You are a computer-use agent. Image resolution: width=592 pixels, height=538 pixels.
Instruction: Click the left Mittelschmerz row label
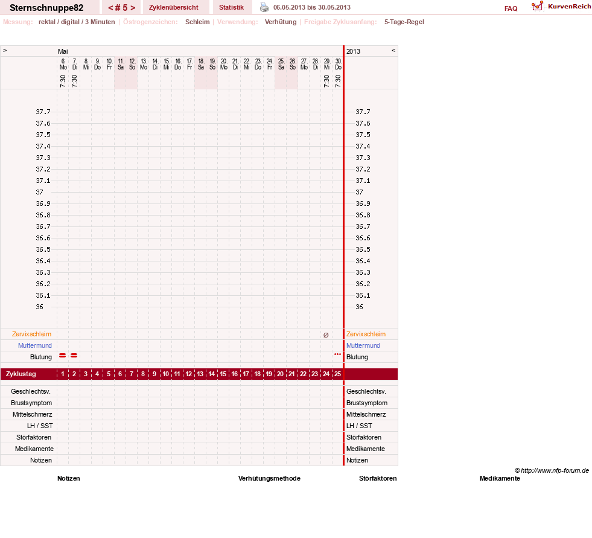[x=32, y=414]
